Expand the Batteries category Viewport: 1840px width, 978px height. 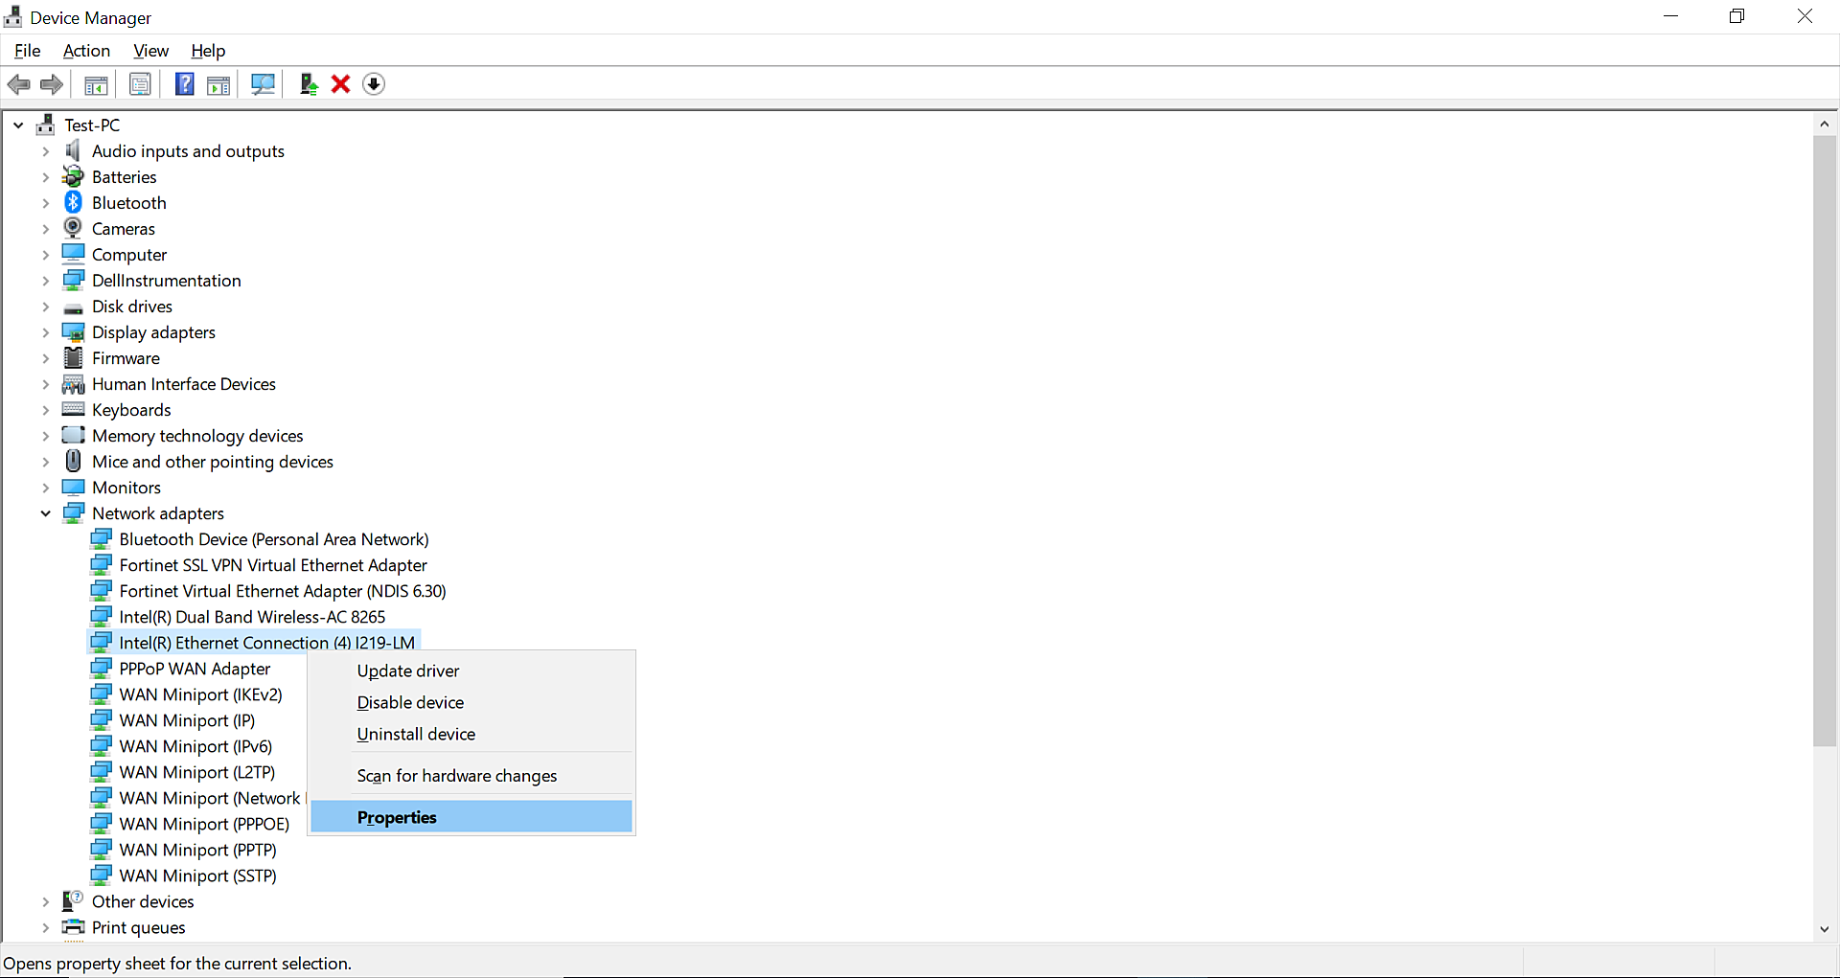pyautogui.click(x=45, y=177)
